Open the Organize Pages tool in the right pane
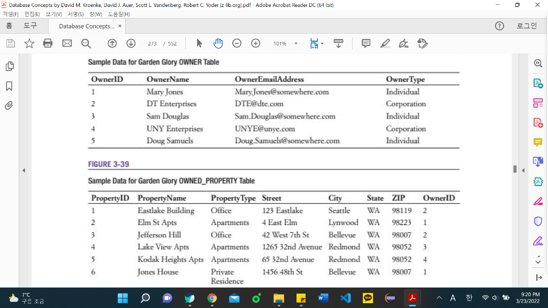The width and height of the screenshot is (548, 308). (538, 103)
